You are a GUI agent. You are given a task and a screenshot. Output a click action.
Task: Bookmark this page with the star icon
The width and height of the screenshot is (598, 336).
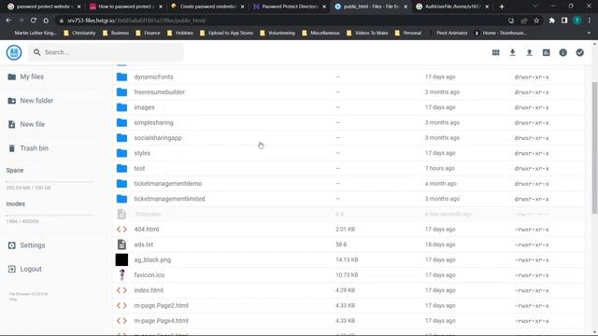point(536,21)
